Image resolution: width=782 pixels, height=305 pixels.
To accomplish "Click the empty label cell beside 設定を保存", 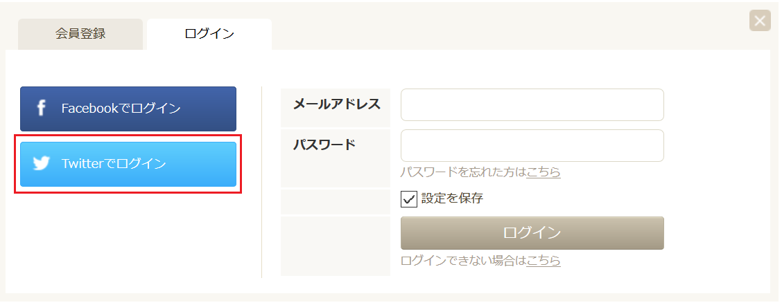I will click(336, 202).
